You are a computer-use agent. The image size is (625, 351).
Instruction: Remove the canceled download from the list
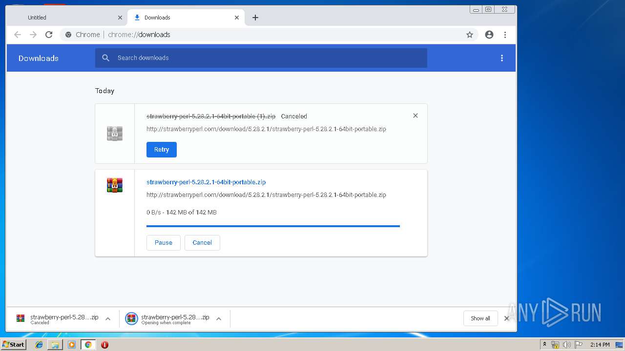pyautogui.click(x=416, y=116)
